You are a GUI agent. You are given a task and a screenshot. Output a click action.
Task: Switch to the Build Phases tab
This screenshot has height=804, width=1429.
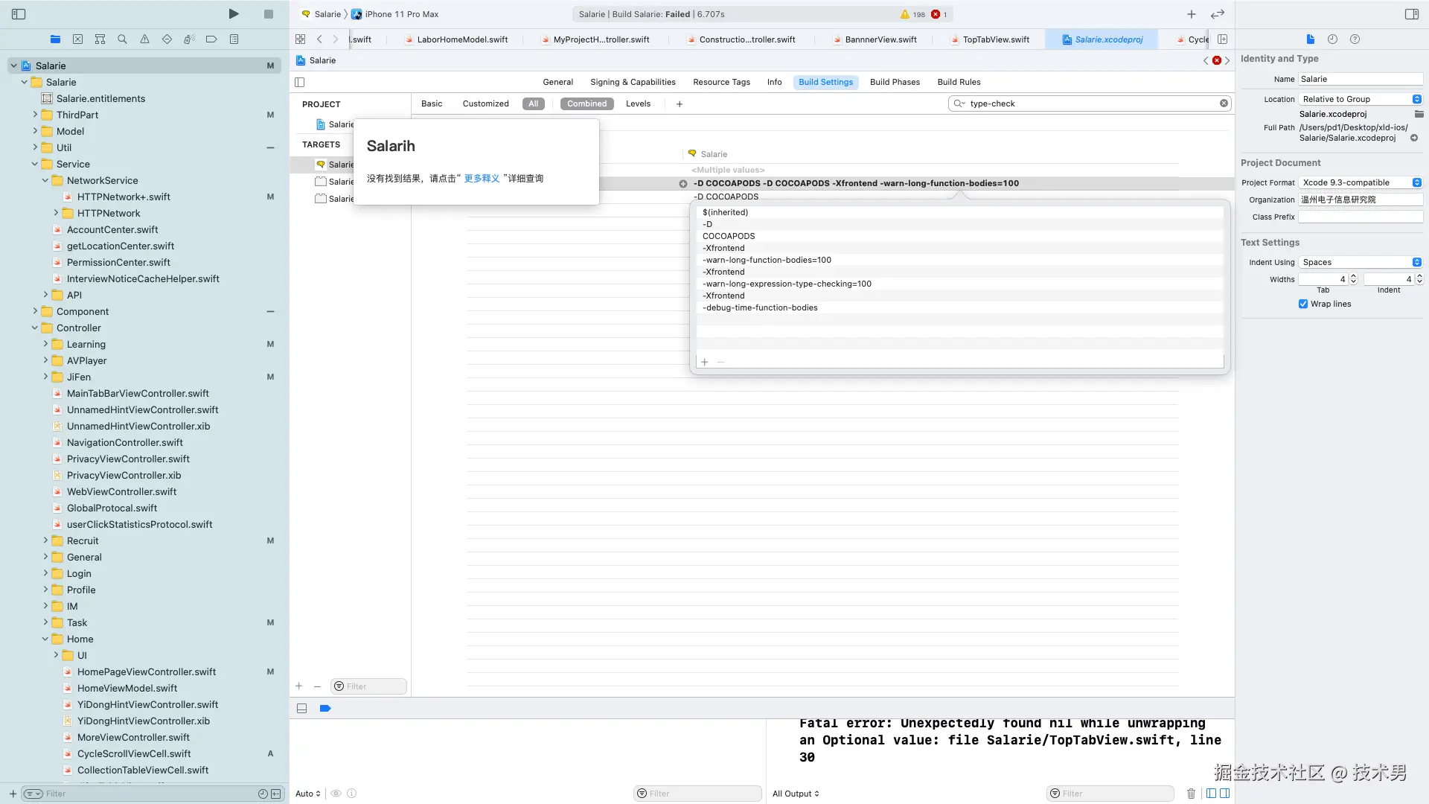click(x=895, y=82)
